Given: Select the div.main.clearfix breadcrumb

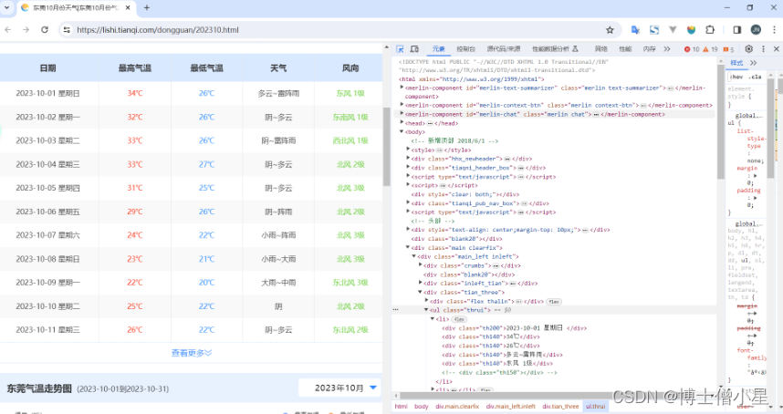Looking at the screenshot, I should tap(457, 407).
